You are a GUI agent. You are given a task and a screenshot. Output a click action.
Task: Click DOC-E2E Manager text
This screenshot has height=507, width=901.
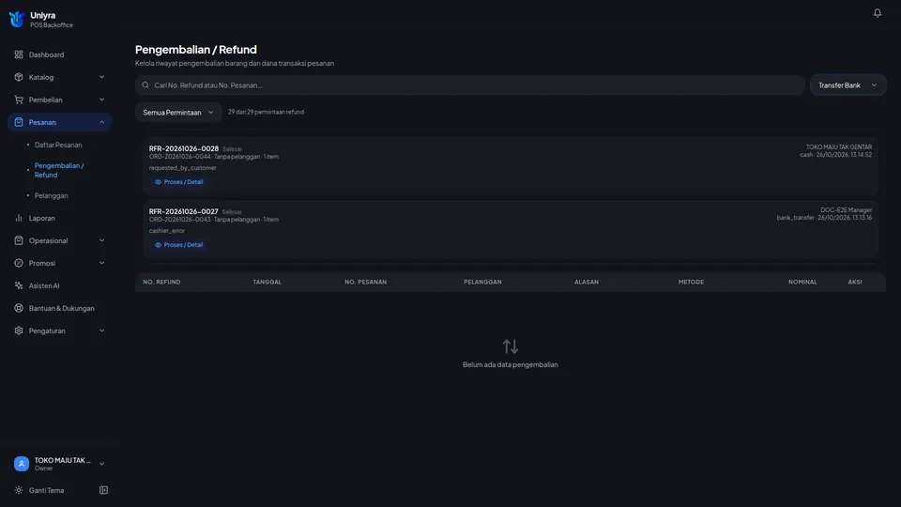[846, 209]
